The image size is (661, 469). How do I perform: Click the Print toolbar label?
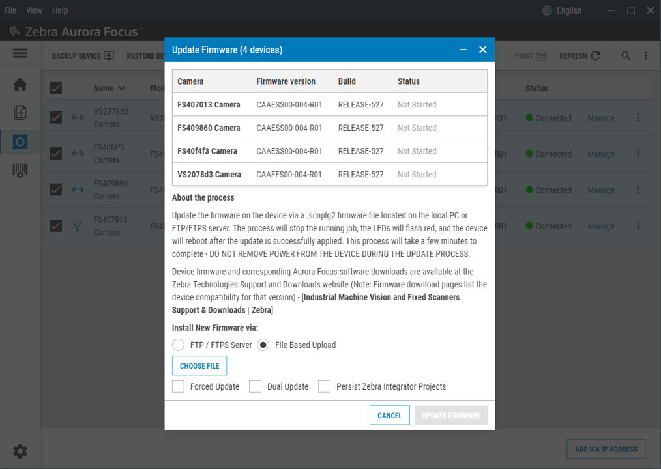point(523,56)
